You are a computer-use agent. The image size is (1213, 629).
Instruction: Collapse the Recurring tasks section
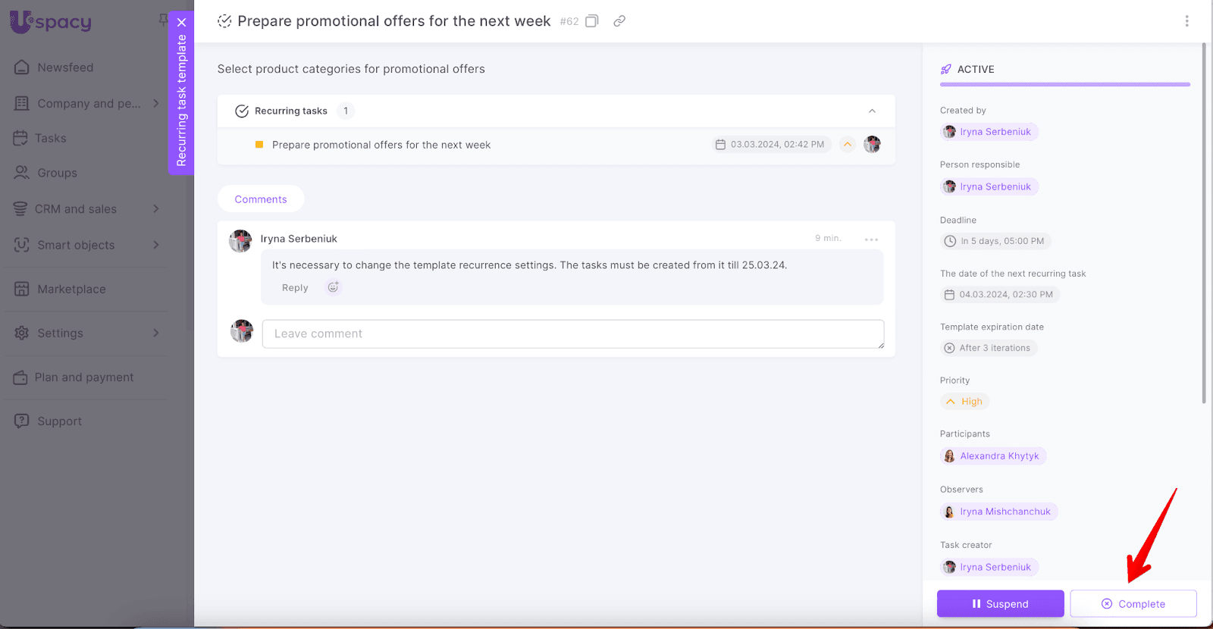coord(872,111)
